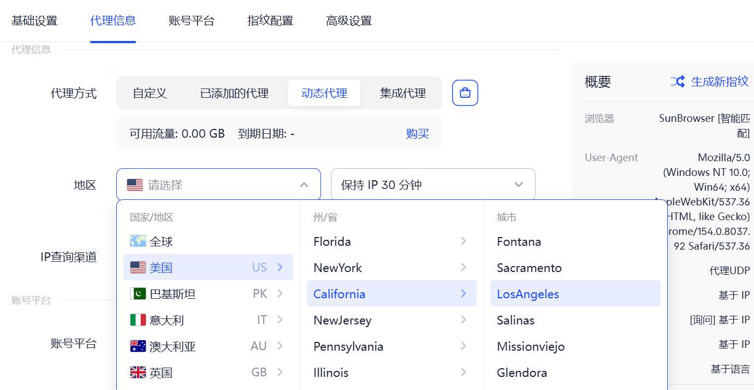This screenshot has width=754, height=390.
Task: Open the proxy shopping bag icon
Action: [465, 93]
